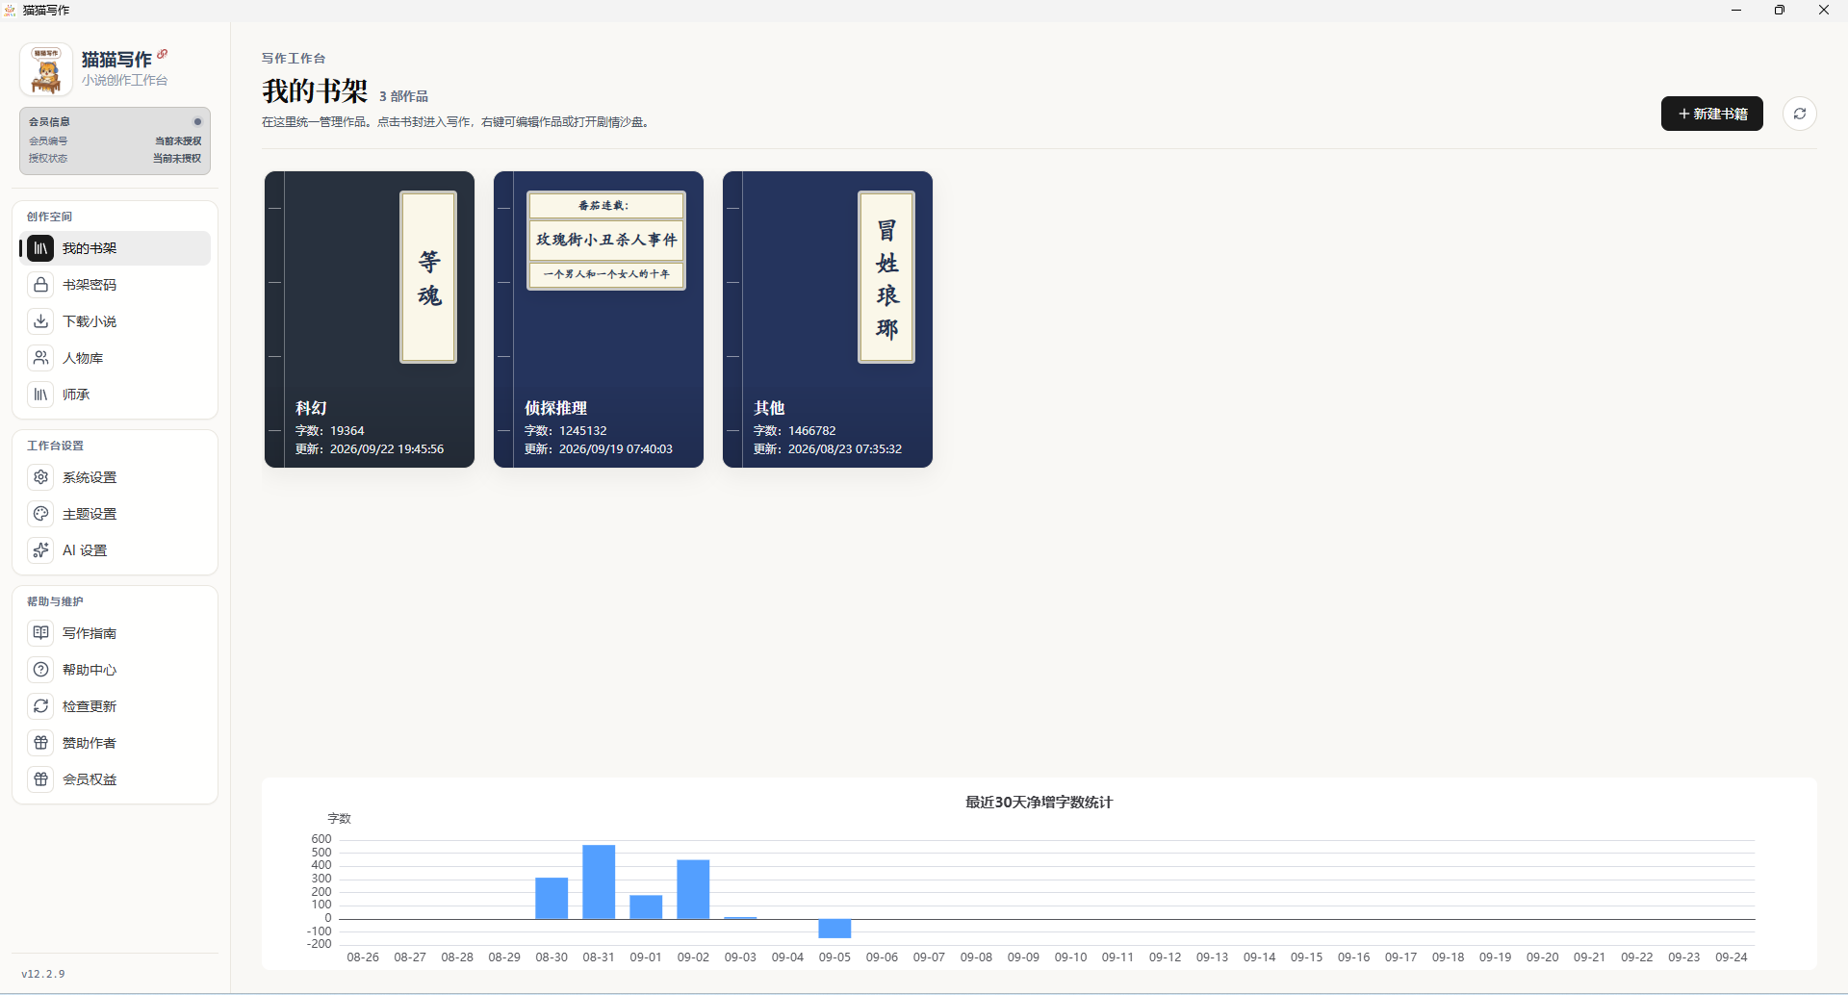
Task: Open 写作指南 label
Action: [x=90, y=633]
